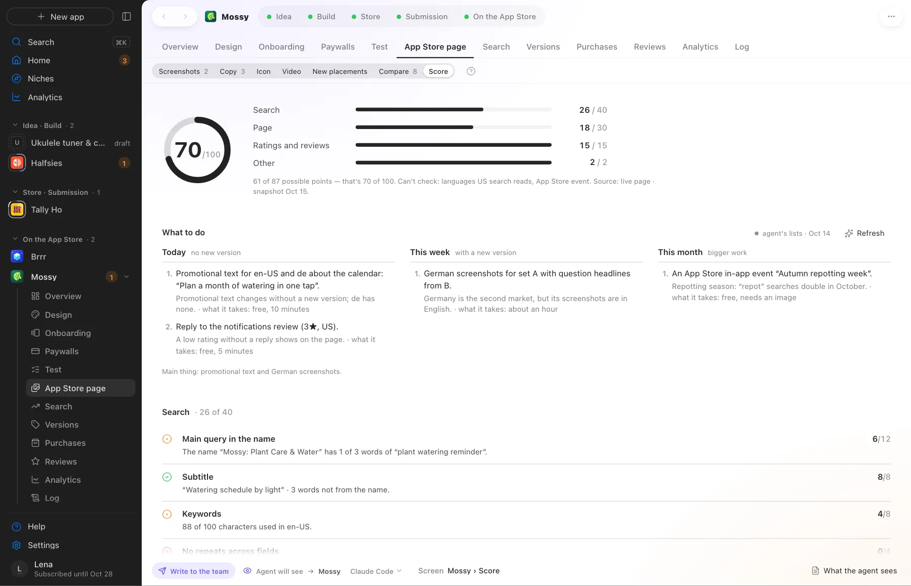Open the Paywalls tab
Screen dimensions: 911x586
338,47
